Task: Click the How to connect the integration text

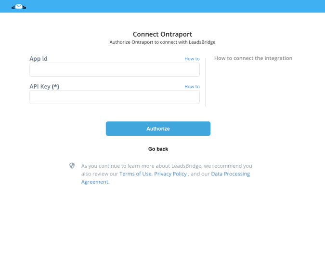Action: click(x=253, y=58)
